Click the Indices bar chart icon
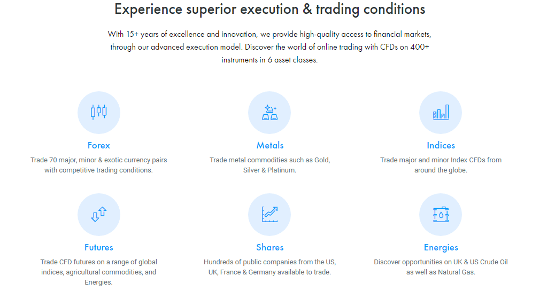The width and height of the screenshot is (547, 299). pyautogui.click(x=441, y=112)
